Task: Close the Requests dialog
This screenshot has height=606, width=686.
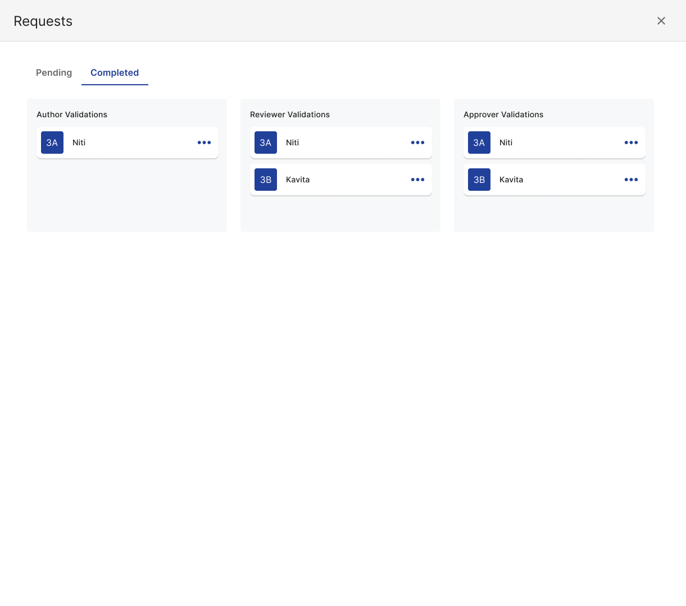Action: pyautogui.click(x=661, y=21)
